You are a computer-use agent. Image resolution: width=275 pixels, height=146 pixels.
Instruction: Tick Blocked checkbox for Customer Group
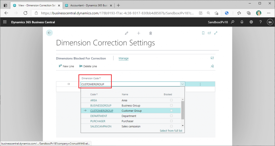pos(171,111)
